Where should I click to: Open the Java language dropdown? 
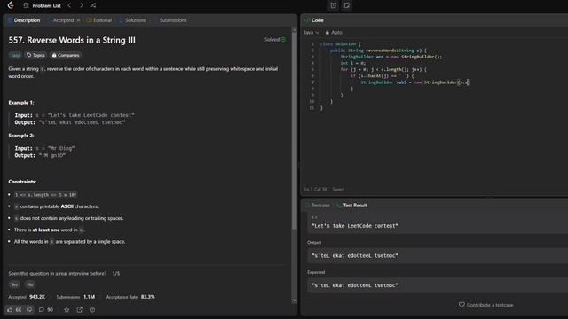[312, 33]
